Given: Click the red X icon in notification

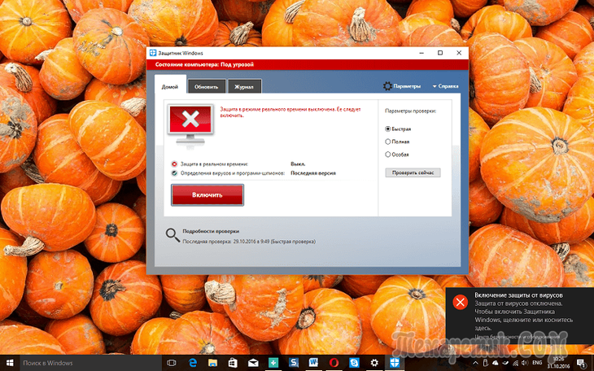Looking at the screenshot, I should pos(461,302).
